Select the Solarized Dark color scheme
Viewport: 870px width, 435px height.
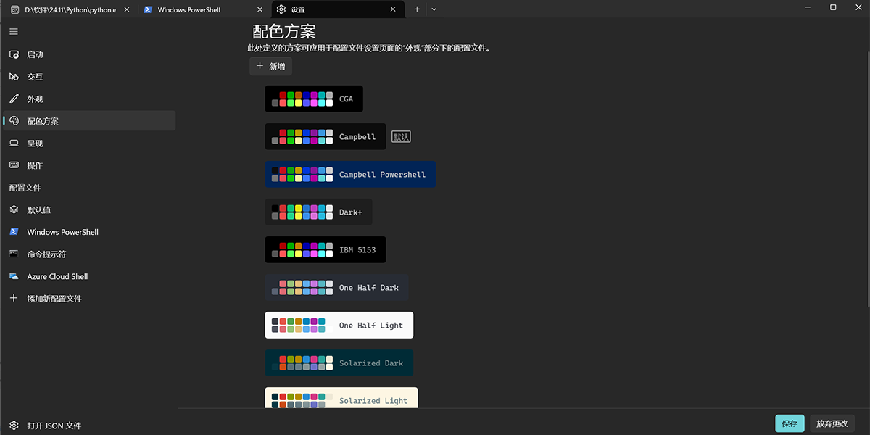(339, 362)
